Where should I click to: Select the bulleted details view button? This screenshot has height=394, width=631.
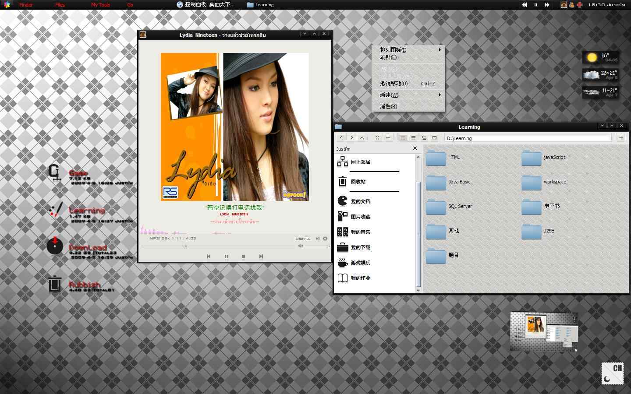424,138
